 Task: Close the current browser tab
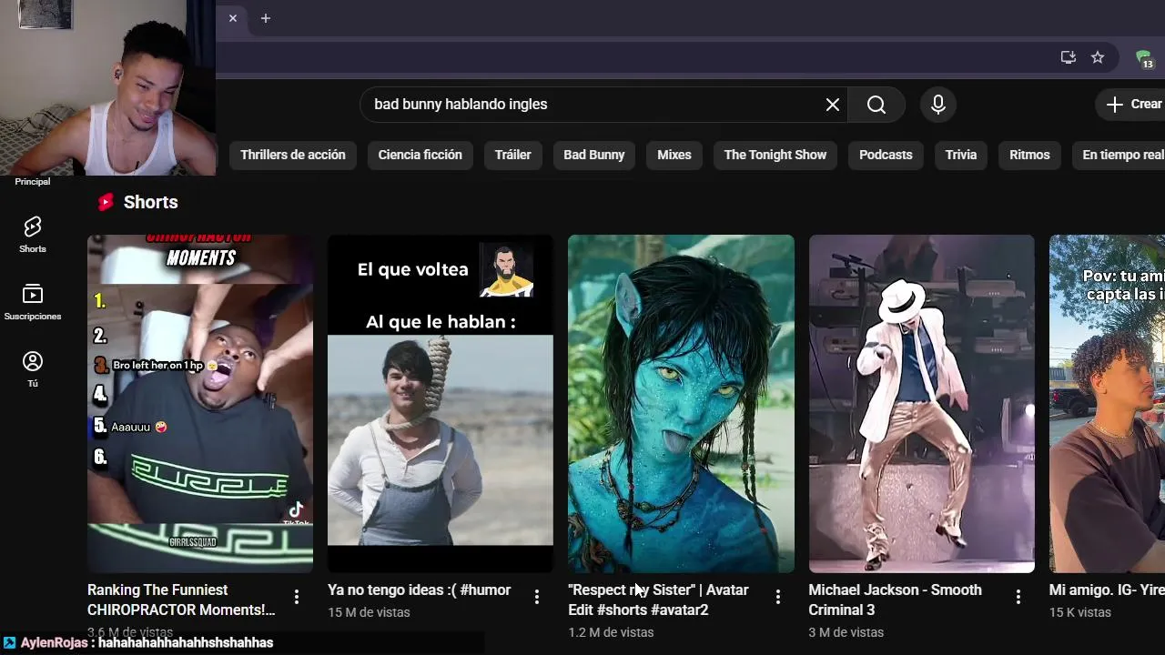(x=233, y=18)
